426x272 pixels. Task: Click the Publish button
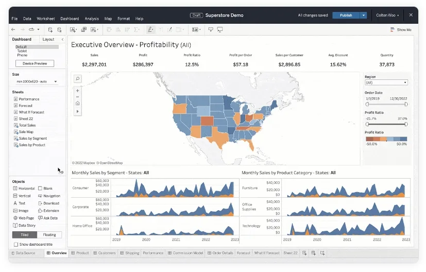tap(346, 15)
